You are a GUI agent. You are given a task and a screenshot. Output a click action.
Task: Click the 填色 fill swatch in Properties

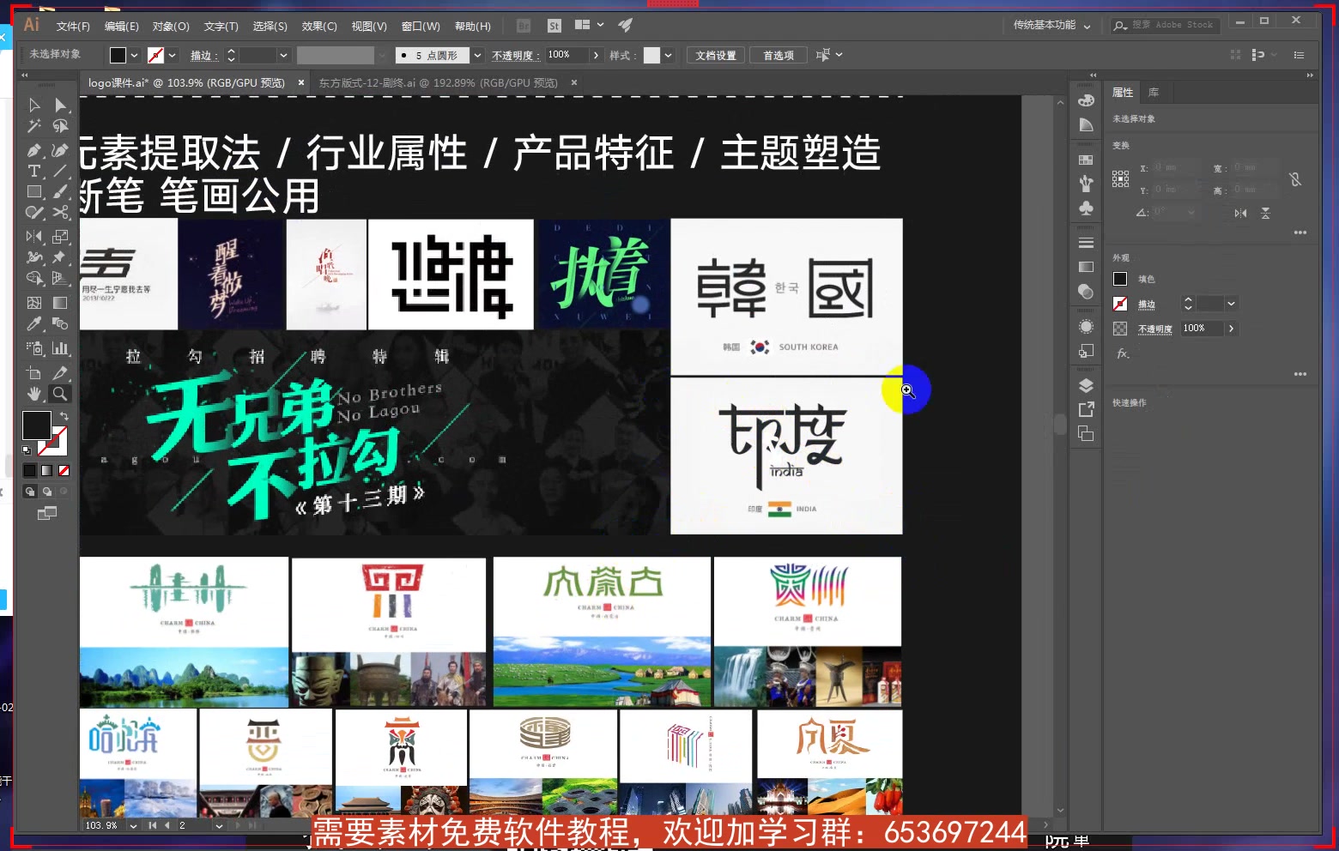pyautogui.click(x=1120, y=279)
